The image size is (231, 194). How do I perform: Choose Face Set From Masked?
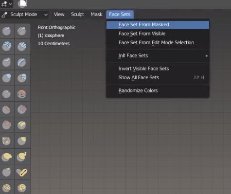point(158,25)
